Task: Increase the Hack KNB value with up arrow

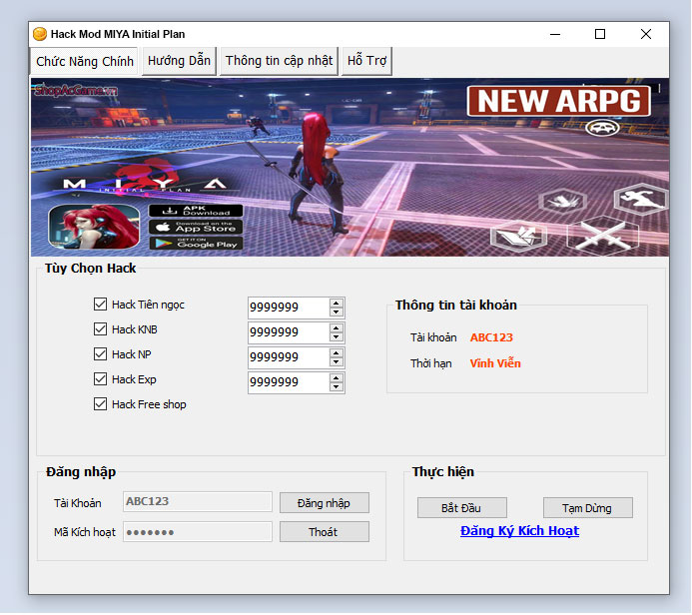Action: tap(336, 327)
